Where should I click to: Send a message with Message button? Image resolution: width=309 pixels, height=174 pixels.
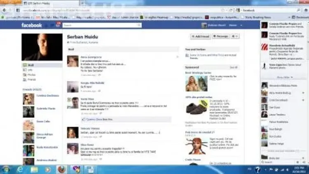221,37
